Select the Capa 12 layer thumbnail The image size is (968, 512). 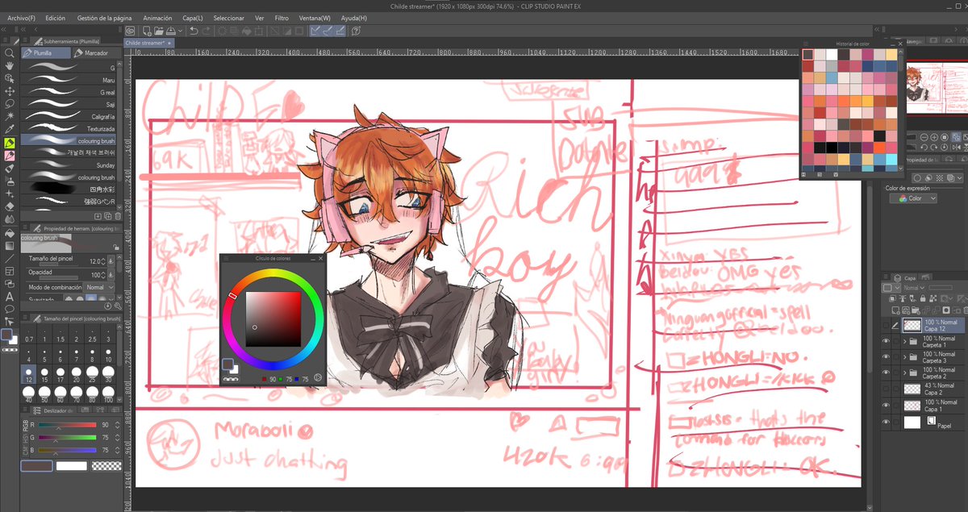(x=911, y=325)
